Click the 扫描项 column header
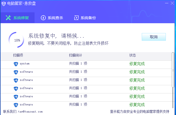The height and width of the screenshot is (115, 176). coord(18,55)
